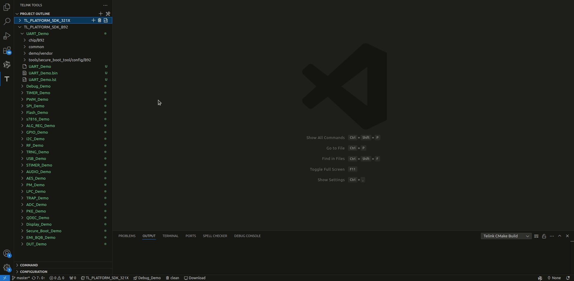Open the Telink CMake Build output channel dropdown
Viewport: 574px width, 281px height.
point(506,236)
